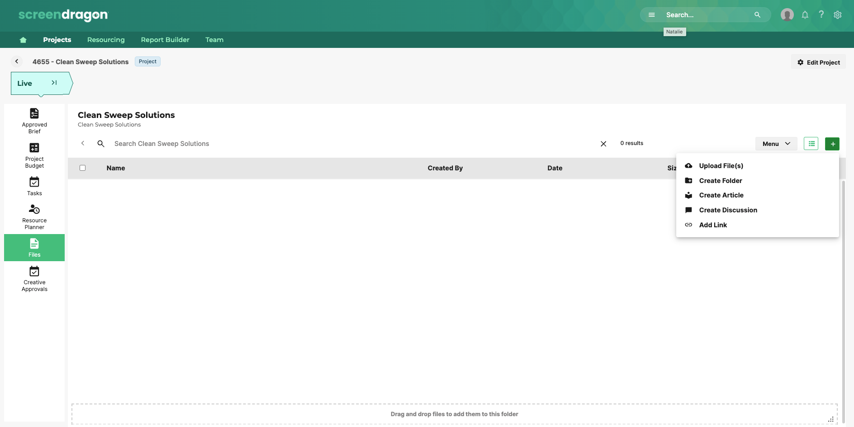
Task: Sort by Name column header
Action: pos(116,168)
